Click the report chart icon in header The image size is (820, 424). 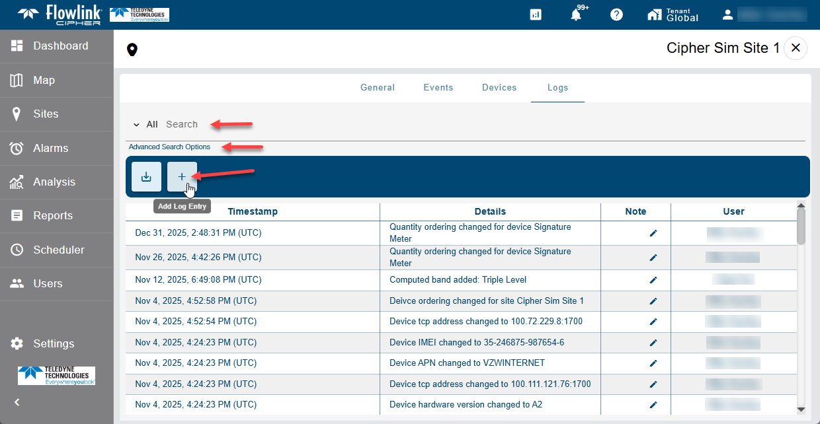[x=536, y=15]
